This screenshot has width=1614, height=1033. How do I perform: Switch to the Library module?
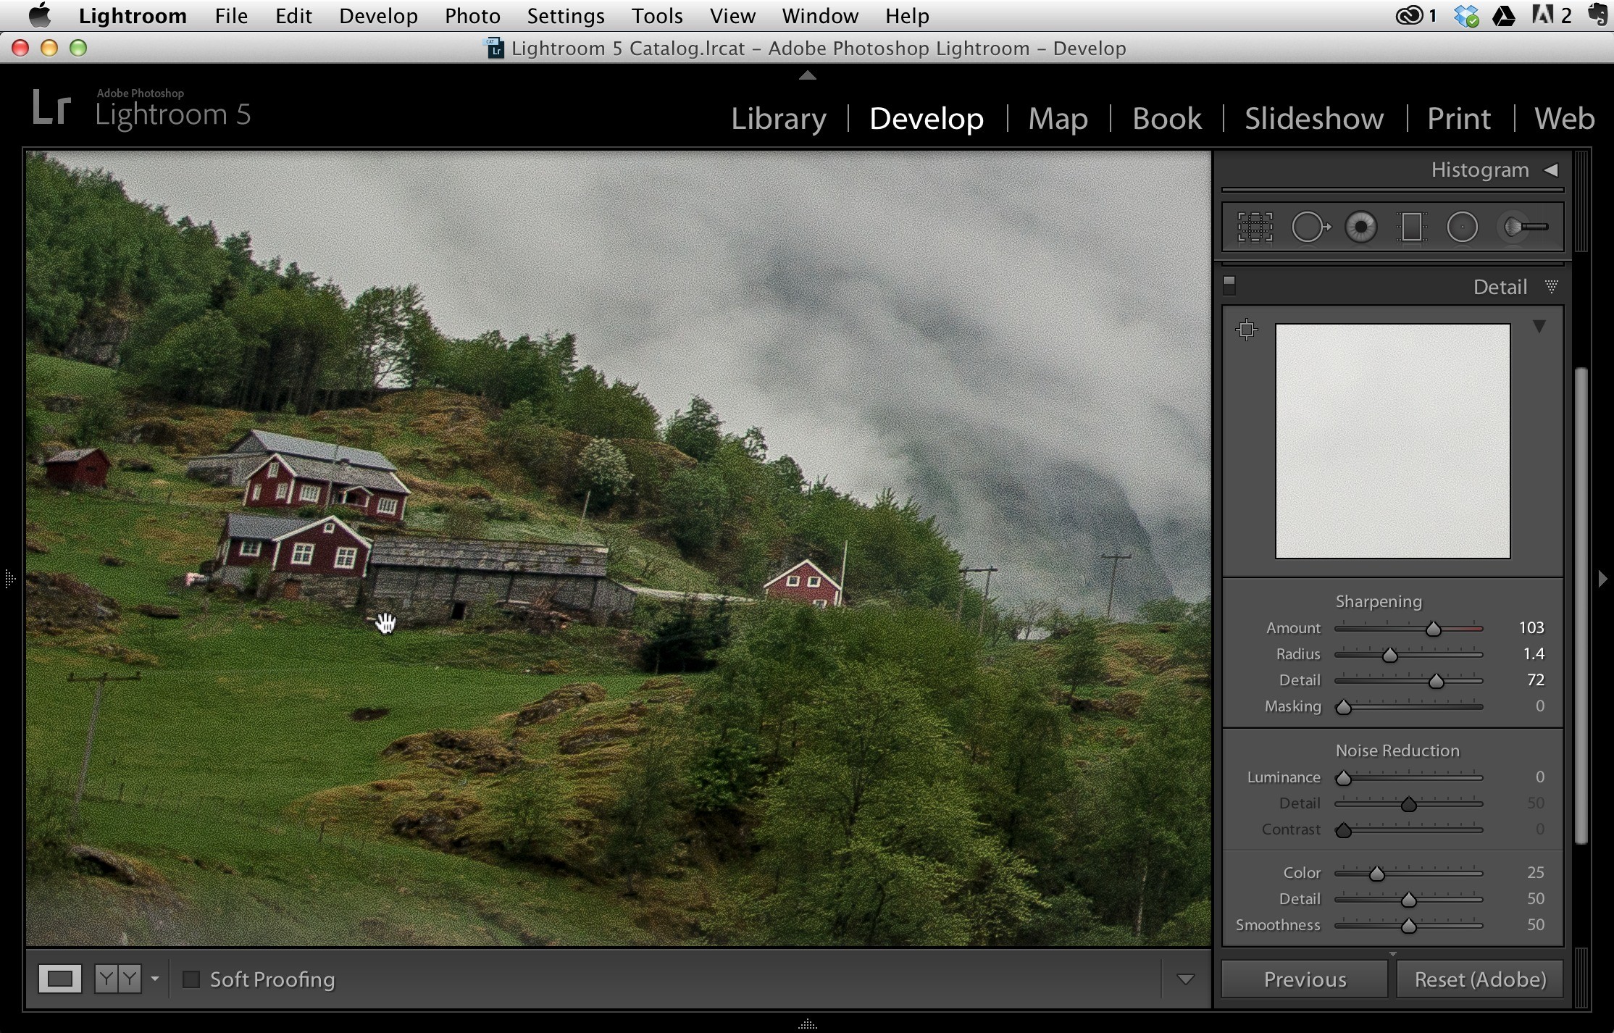778,118
